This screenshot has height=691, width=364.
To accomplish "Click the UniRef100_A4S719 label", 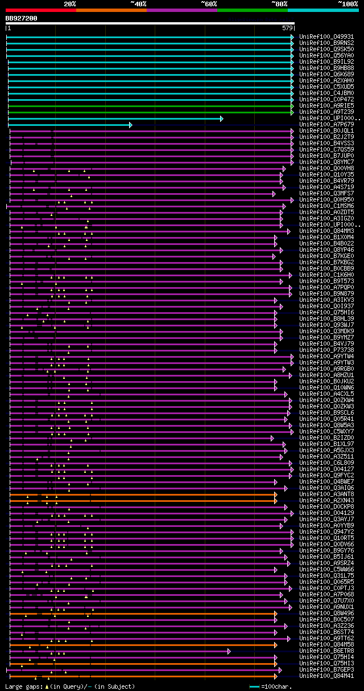I will point(326,187).
